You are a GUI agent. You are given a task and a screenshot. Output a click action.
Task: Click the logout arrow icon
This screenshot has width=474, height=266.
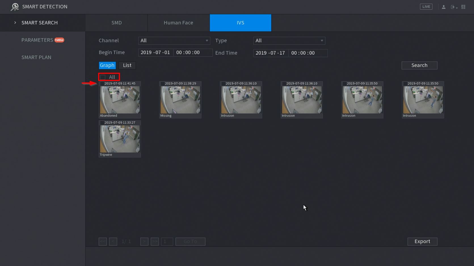(x=453, y=7)
